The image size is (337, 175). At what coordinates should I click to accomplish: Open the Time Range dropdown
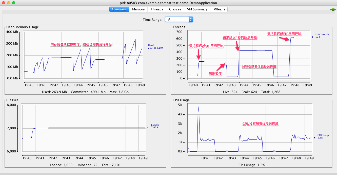[179, 20]
